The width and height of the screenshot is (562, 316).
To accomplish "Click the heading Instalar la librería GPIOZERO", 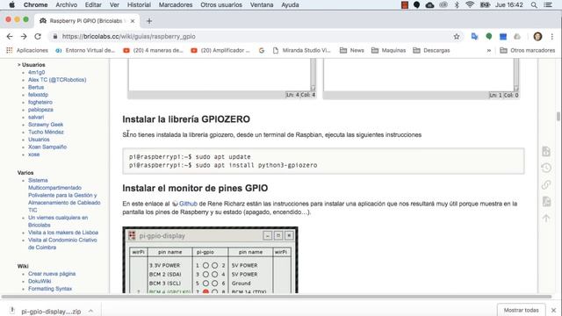I will tap(186, 119).
